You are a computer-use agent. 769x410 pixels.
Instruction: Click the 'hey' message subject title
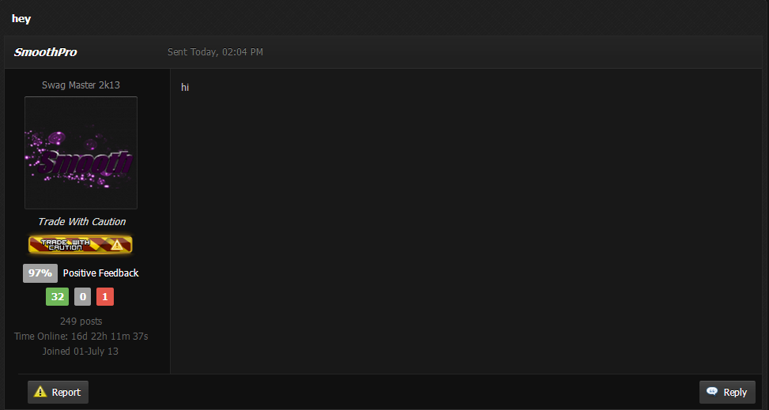(x=21, y=19)
